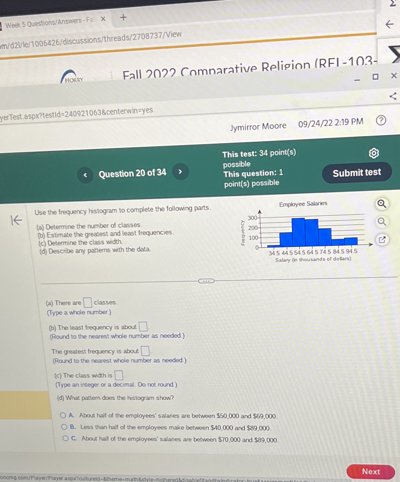Screen dimensions: 400x482
Task: Click the number of classes input box
Action: [x=88, y=303]
